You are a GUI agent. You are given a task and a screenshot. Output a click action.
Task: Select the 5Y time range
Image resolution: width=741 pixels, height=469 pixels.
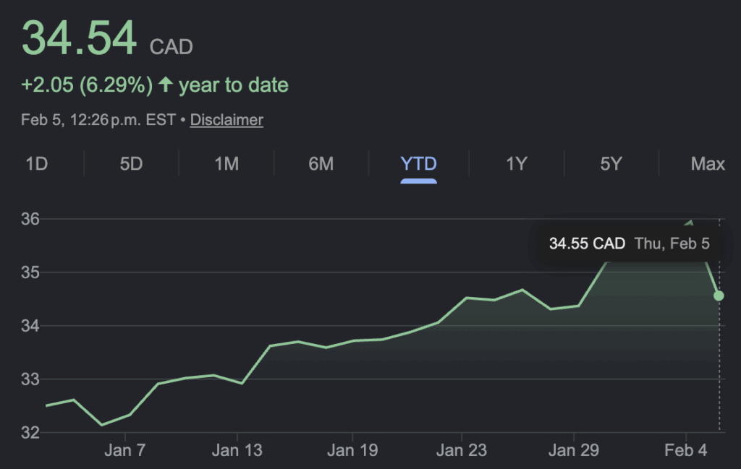pos(611,164)
